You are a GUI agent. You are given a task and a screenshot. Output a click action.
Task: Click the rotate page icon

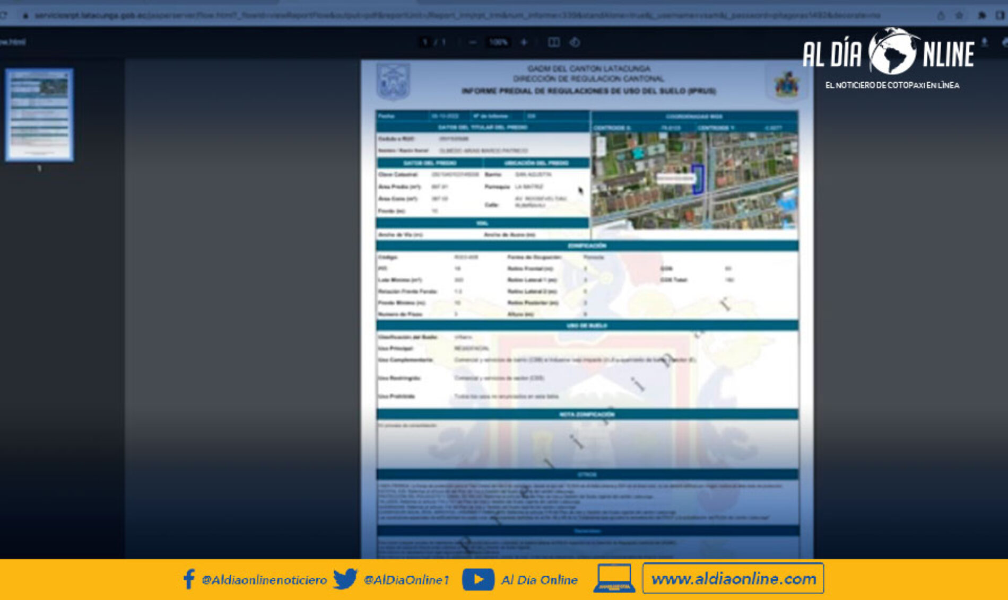(x=576, y=42)
